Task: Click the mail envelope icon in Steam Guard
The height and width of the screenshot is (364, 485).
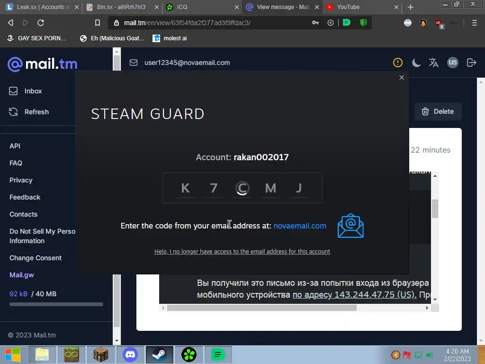Action: [350, 226]
